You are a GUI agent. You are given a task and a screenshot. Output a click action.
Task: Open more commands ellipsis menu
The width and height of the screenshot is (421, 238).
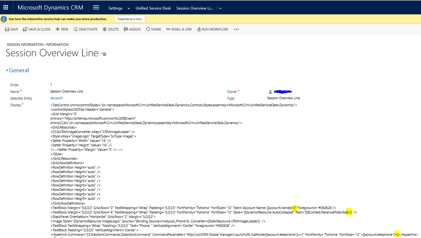(236, 29)
